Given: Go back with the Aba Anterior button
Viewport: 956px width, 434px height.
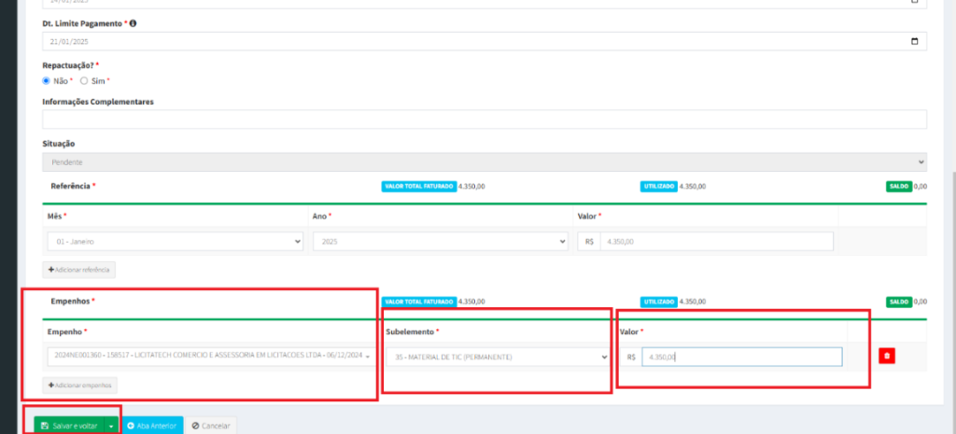Looking at the screenshot, I should (152, 426).
